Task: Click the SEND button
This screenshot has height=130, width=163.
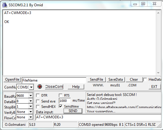Action: (73, 111)
